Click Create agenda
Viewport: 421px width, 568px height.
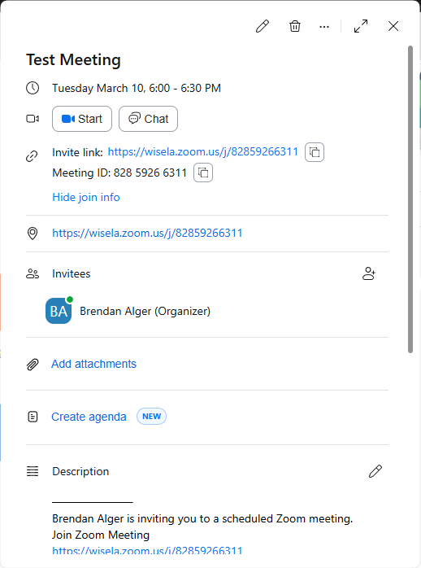tap(89, 417)
